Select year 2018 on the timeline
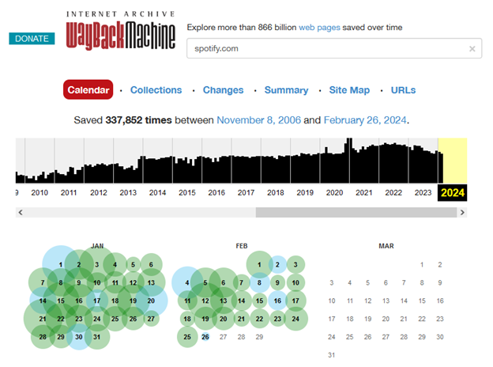The image size is (493, 367). click(276, 193)
